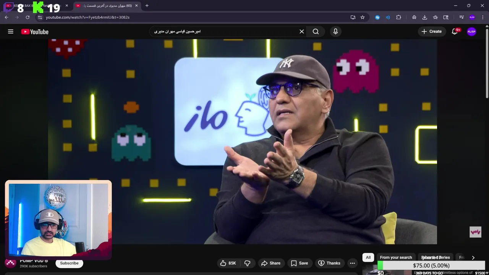This screenshot has width=489, height=275.
Task: Pause the video by clicking the player
Action: pyautogui.click(x=243, y=141)
